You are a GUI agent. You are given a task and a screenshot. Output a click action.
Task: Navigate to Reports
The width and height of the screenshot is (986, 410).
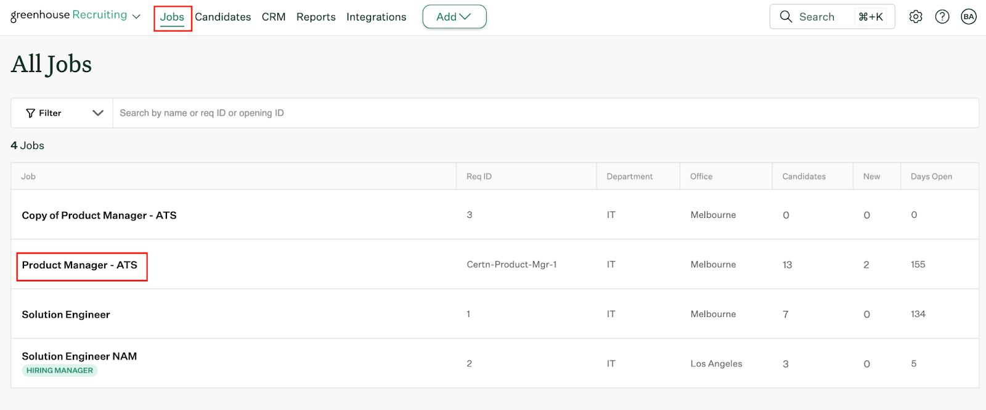pos(316,17)
